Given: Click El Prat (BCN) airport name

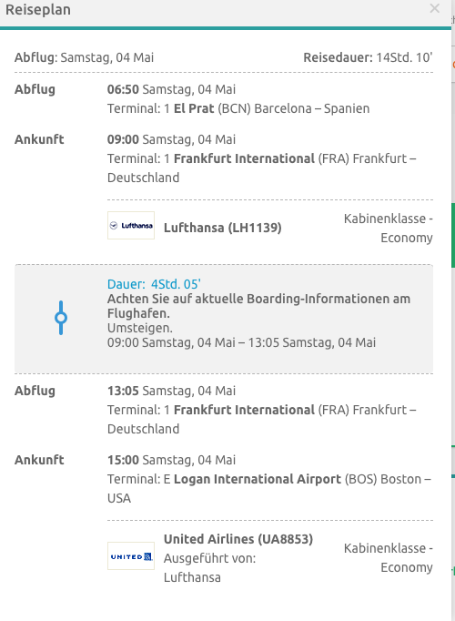Looking at the screenshot, I should [x=212, y=108].
